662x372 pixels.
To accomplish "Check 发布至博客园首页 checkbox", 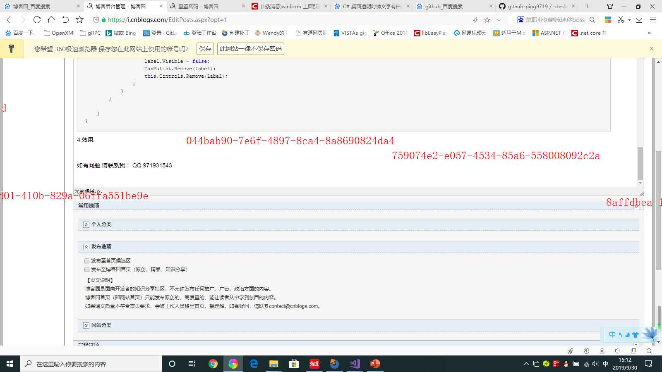I will pyautogui.click(x=87, y=269).
